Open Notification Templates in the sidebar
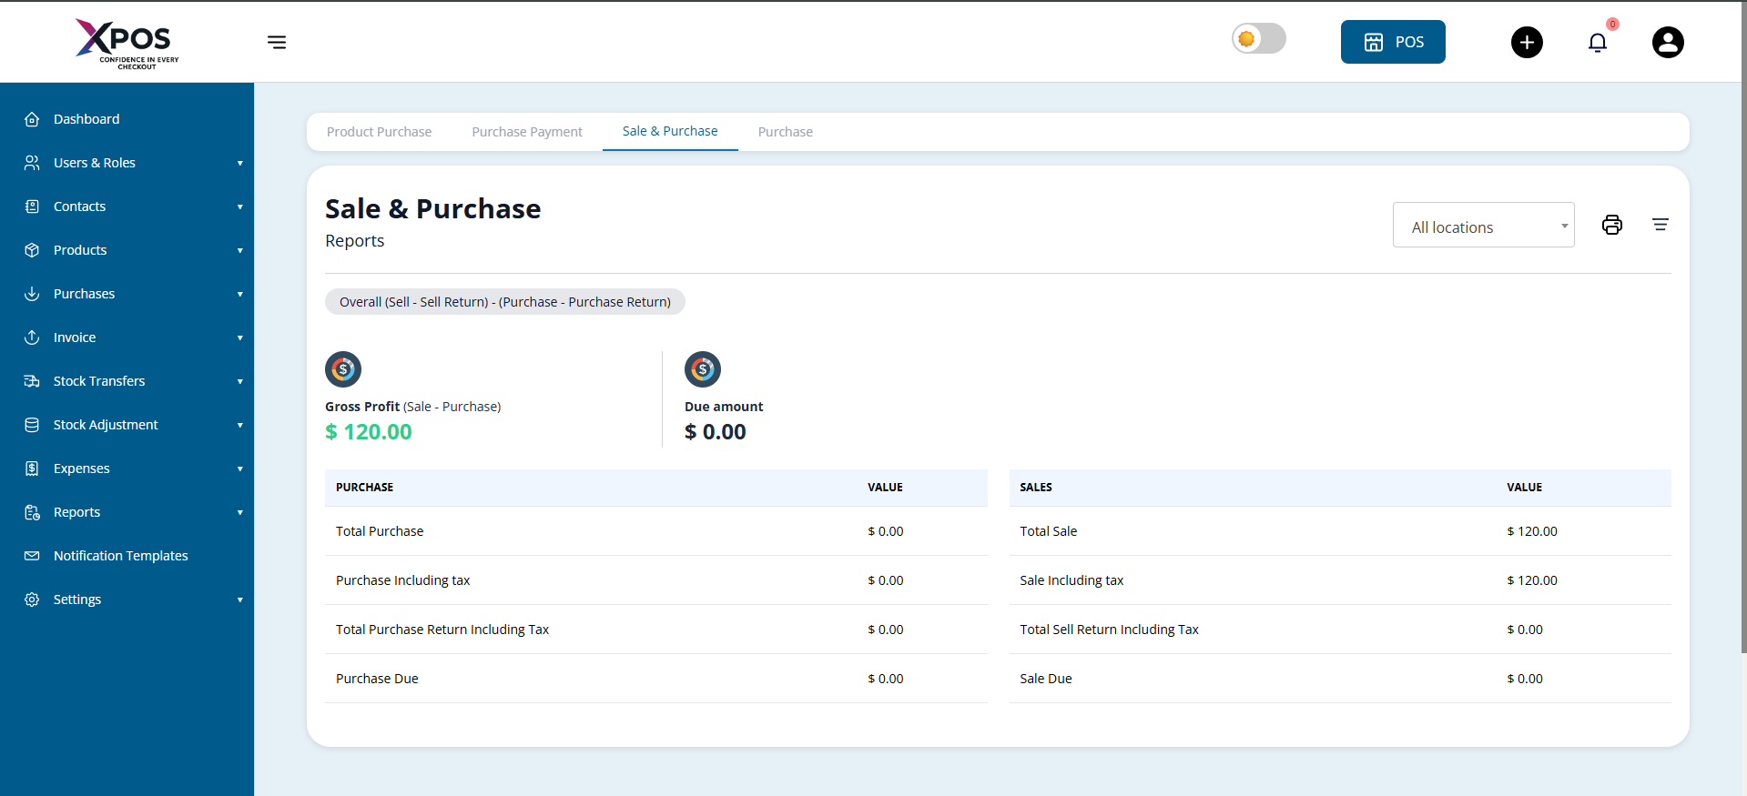Image resolution: width=1747 pixels, height=796 pixels. tap(120, 556)
